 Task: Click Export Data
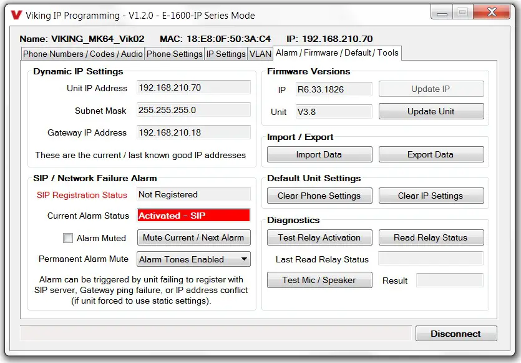click(x=431, y=154)
